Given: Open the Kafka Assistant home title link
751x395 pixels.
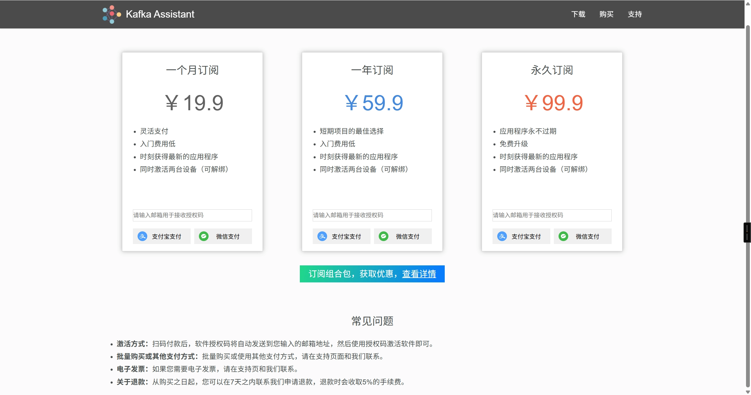Looking at the screenshot, I should click(160, 14).
